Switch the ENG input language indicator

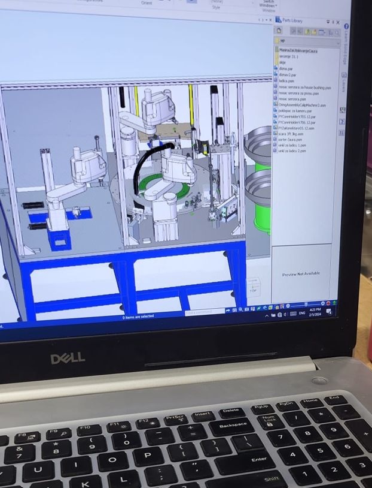click(x=302, y=313)
